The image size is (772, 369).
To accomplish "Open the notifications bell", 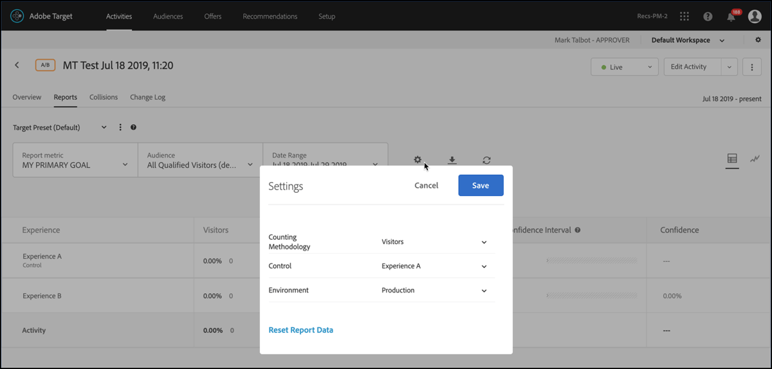I will pos(731,17).
